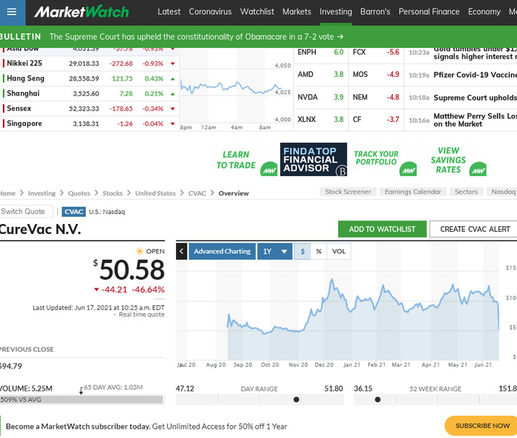Click the Learn to Trade link
The image size is (517, 438).
[236, 160]
